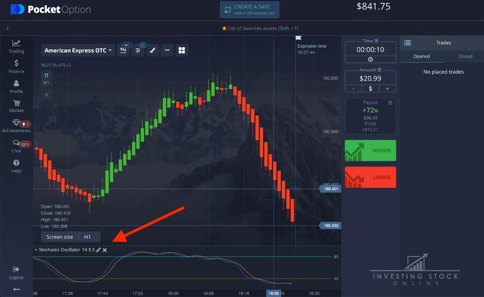Click the Expiration time 18:27:44 text
484x297 pixels.
click(312, 49)
